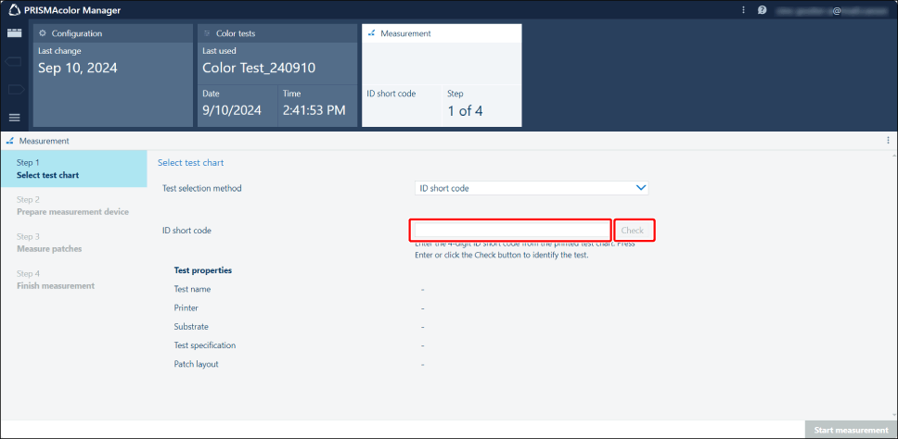
Task: Open the dashboard tiles icon in sidebar
Action: (14, 32)
